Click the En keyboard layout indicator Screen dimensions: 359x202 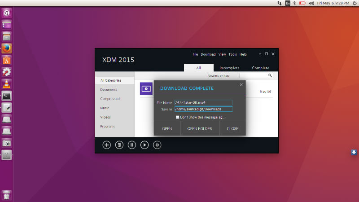[x=288, y=3]
